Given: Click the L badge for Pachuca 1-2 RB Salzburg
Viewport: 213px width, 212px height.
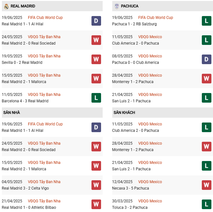Looking at the screenshot, I should click(x=207, y=21).
